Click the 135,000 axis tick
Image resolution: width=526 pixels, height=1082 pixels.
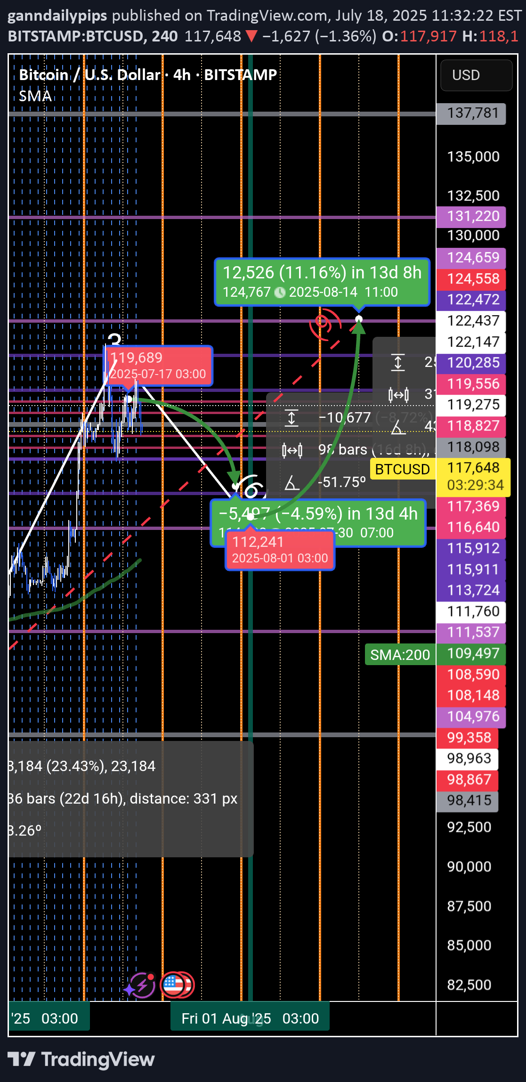point(473,157)
